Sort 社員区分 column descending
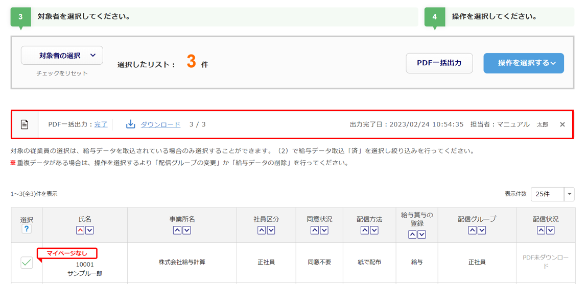 tap(271, 230)
